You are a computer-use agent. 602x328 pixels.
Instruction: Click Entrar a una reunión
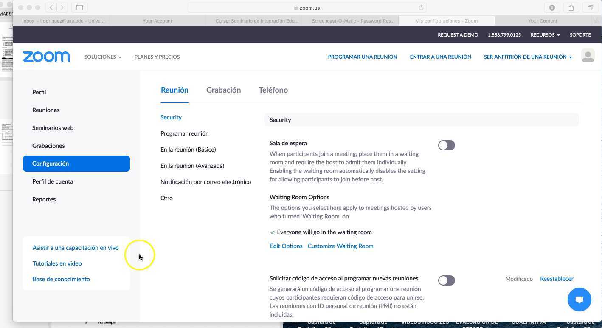coord(441,57)
